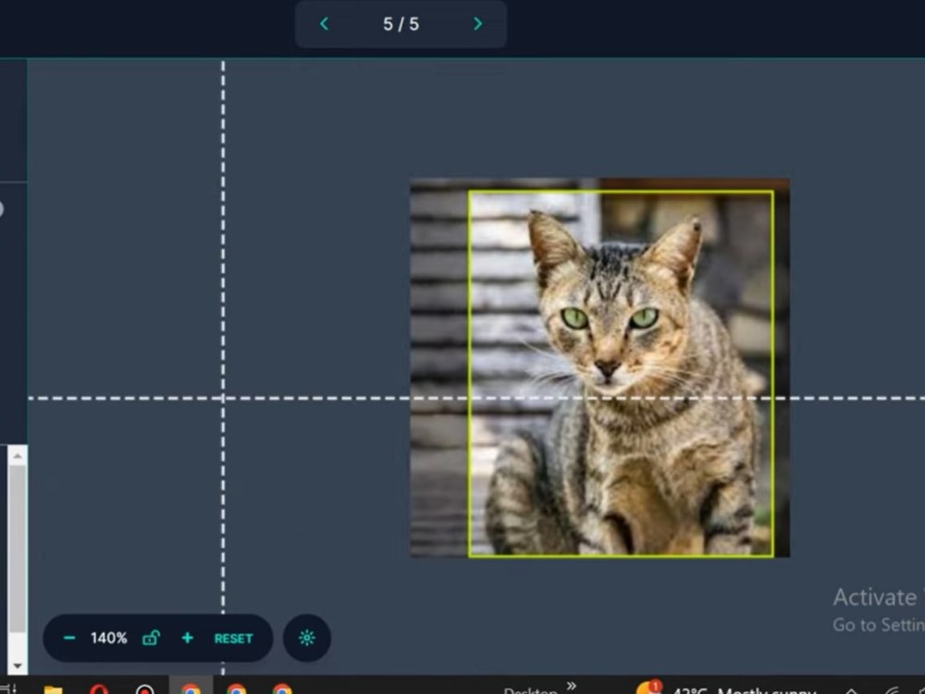Click the left panel scrollbar down arrow
Image resolution: width=925 pixels, height=694 pixels.
pos(18,665)
